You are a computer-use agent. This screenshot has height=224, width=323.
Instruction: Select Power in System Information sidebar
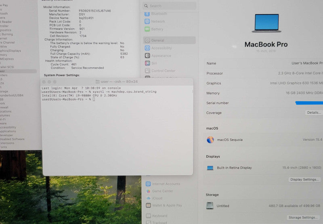(18, 71)
